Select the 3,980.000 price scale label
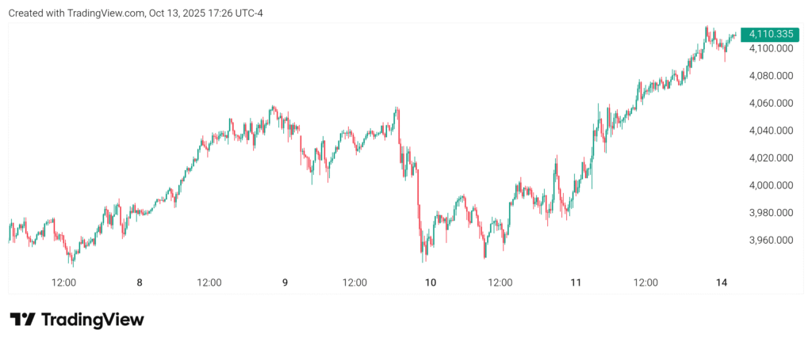Screen dimensions: 812x345 click(x=769, y=213)
